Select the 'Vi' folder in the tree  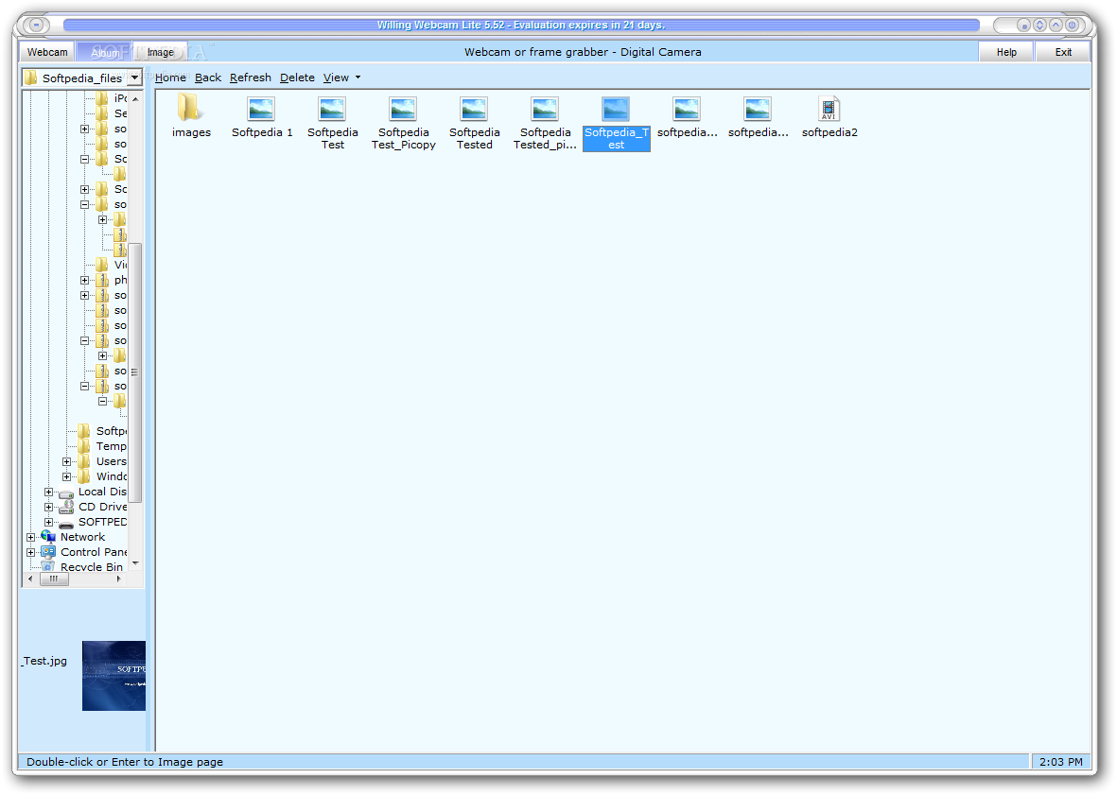point(120,265)
